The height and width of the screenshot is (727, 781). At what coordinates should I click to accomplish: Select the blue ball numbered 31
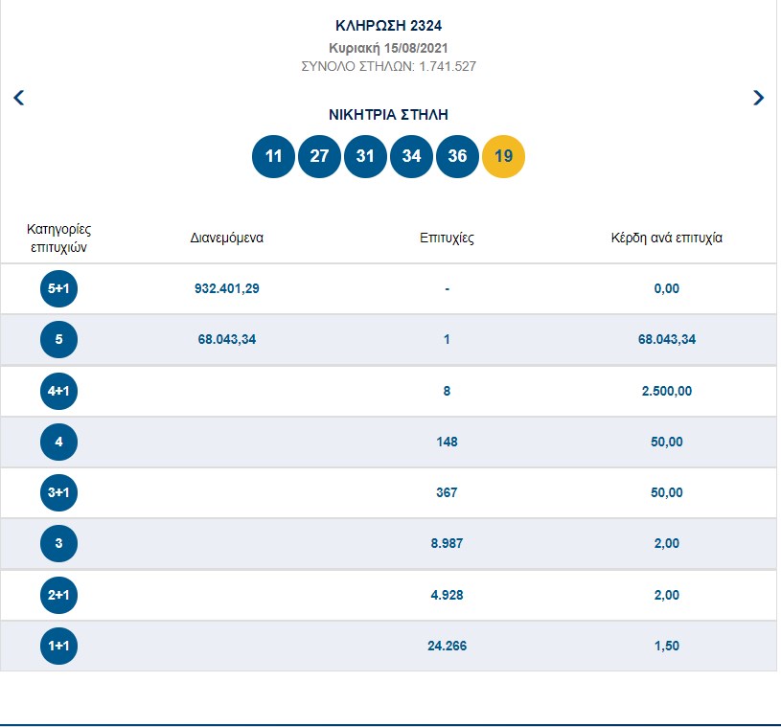(365, 156)
